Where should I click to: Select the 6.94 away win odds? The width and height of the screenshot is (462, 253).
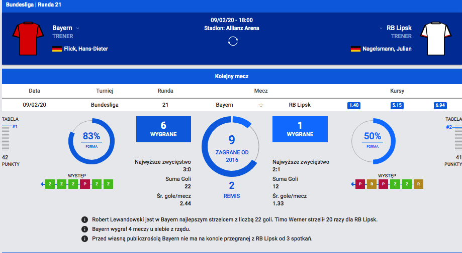point(440,105)
